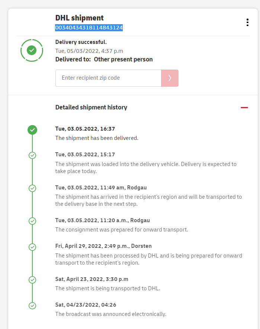Screen dimensions: 260x329
Task: Click the 'Delivery successful.' status text
Action: point(81,42)
